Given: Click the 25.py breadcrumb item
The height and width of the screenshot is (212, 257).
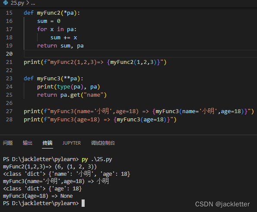Looking at the screenshot, I should [17, 3].
